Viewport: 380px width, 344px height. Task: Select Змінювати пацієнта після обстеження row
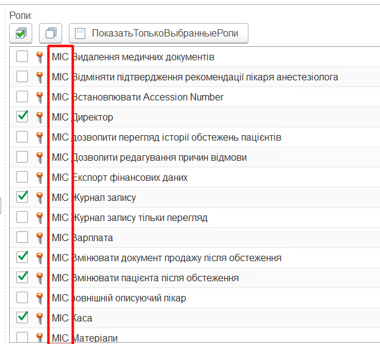coord(155,278)
